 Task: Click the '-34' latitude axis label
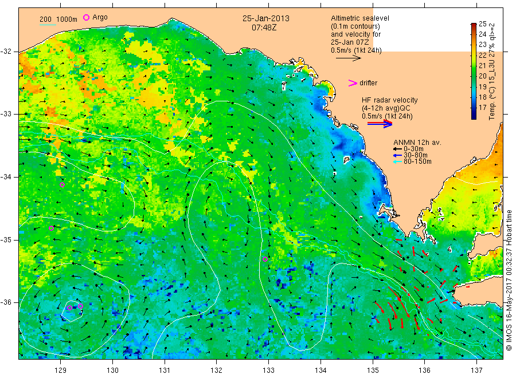point(6,177)
